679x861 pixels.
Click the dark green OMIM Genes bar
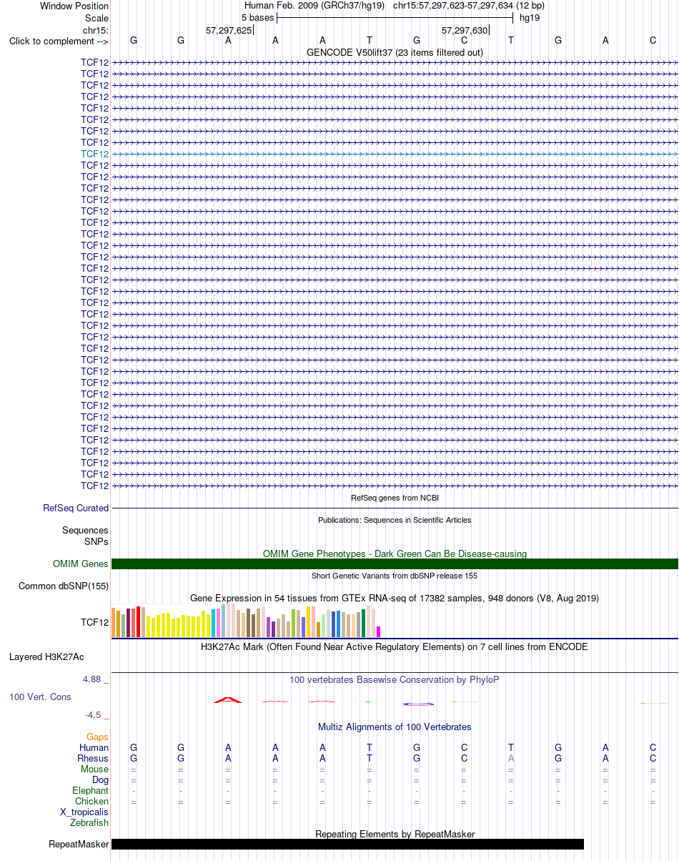coord(395,564)
